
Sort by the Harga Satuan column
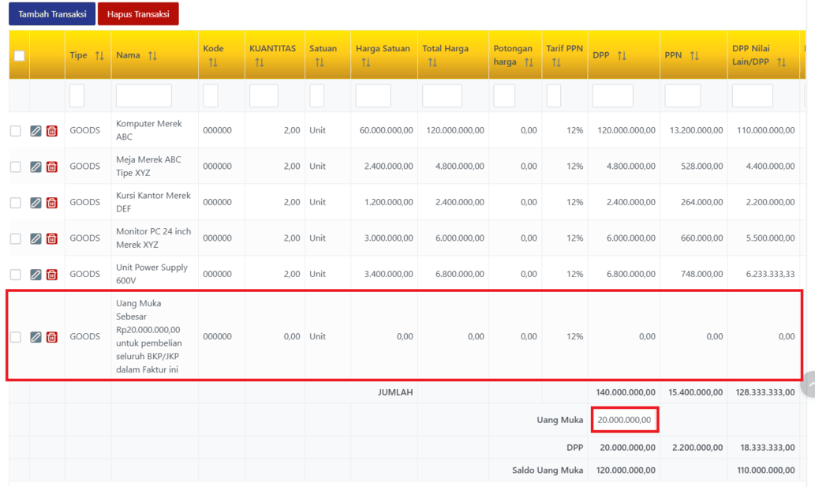point(365,62)
